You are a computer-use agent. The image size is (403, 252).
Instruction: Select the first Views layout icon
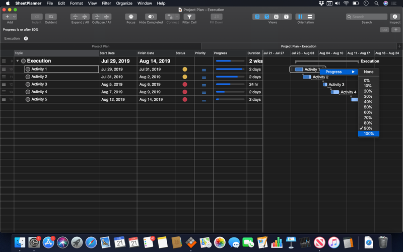coord(257,17)
